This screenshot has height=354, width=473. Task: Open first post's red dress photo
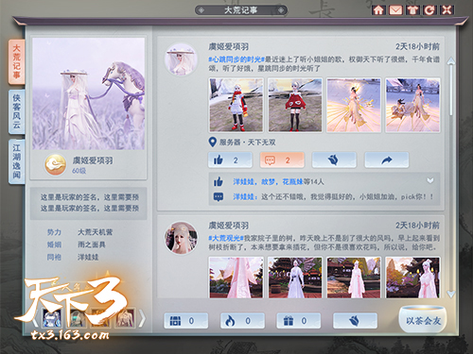[x=295, y=105]
